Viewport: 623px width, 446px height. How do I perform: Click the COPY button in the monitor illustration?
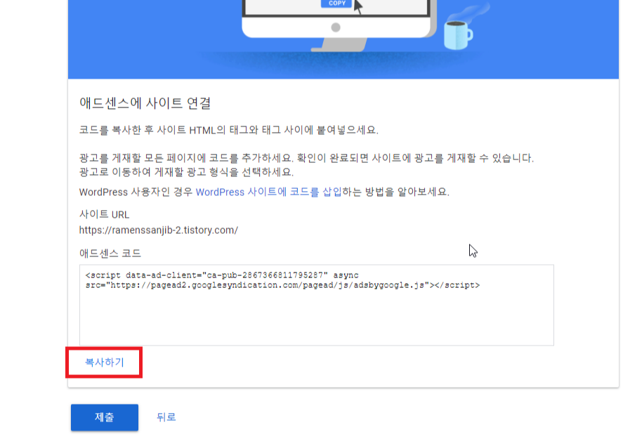(x=336, y=4)
